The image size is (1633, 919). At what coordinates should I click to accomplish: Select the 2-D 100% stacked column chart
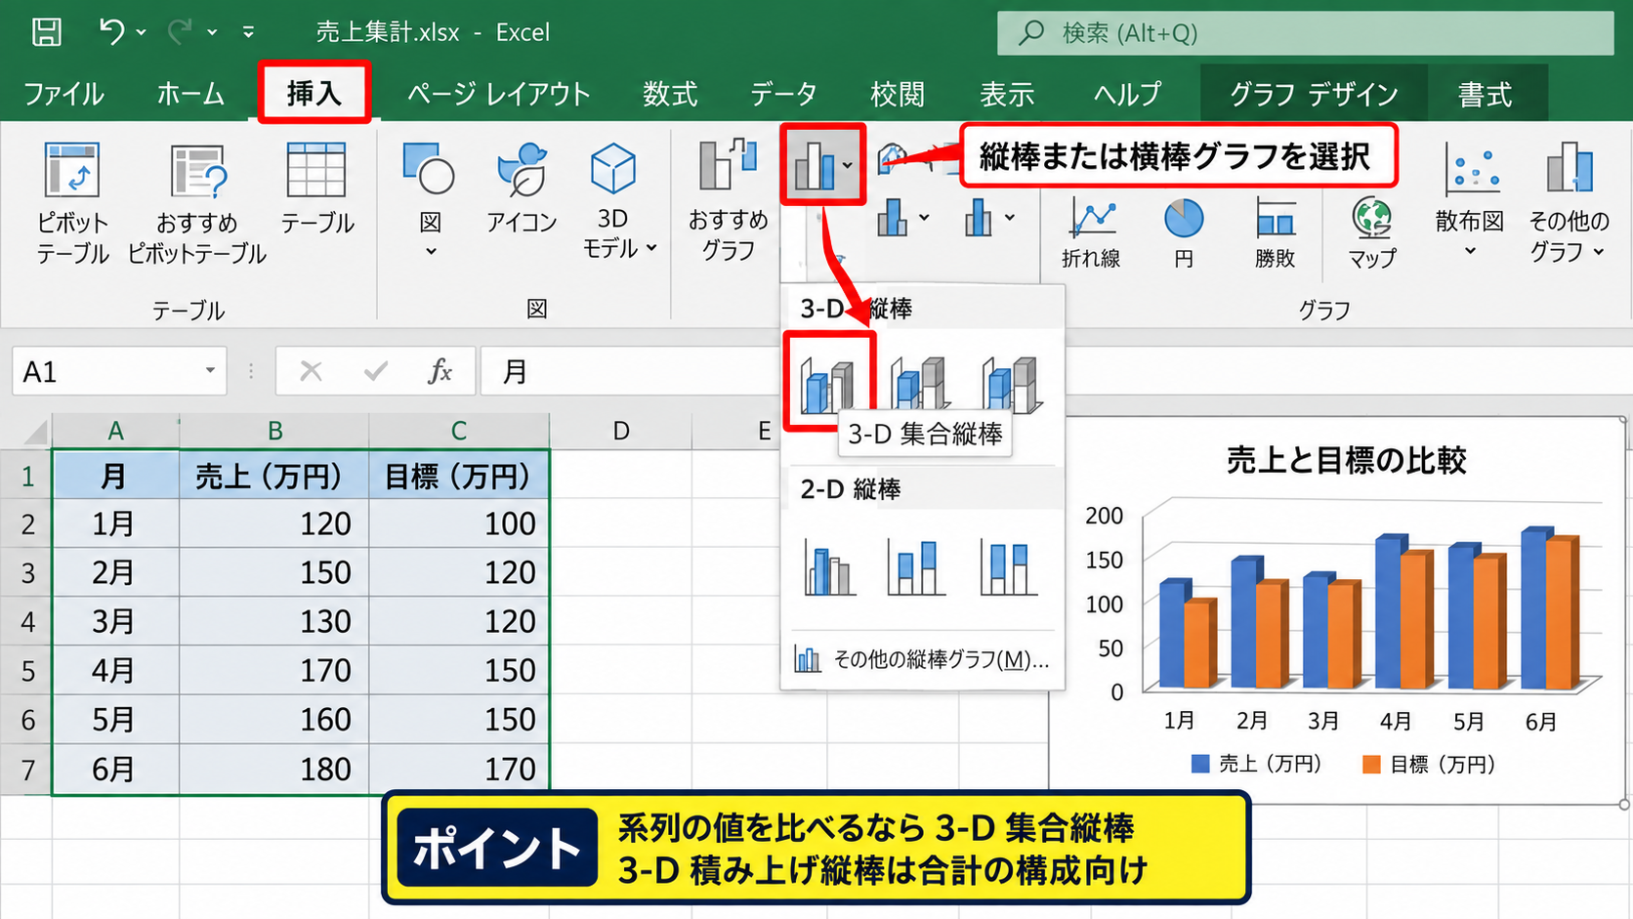click(x=1008, y=567)
